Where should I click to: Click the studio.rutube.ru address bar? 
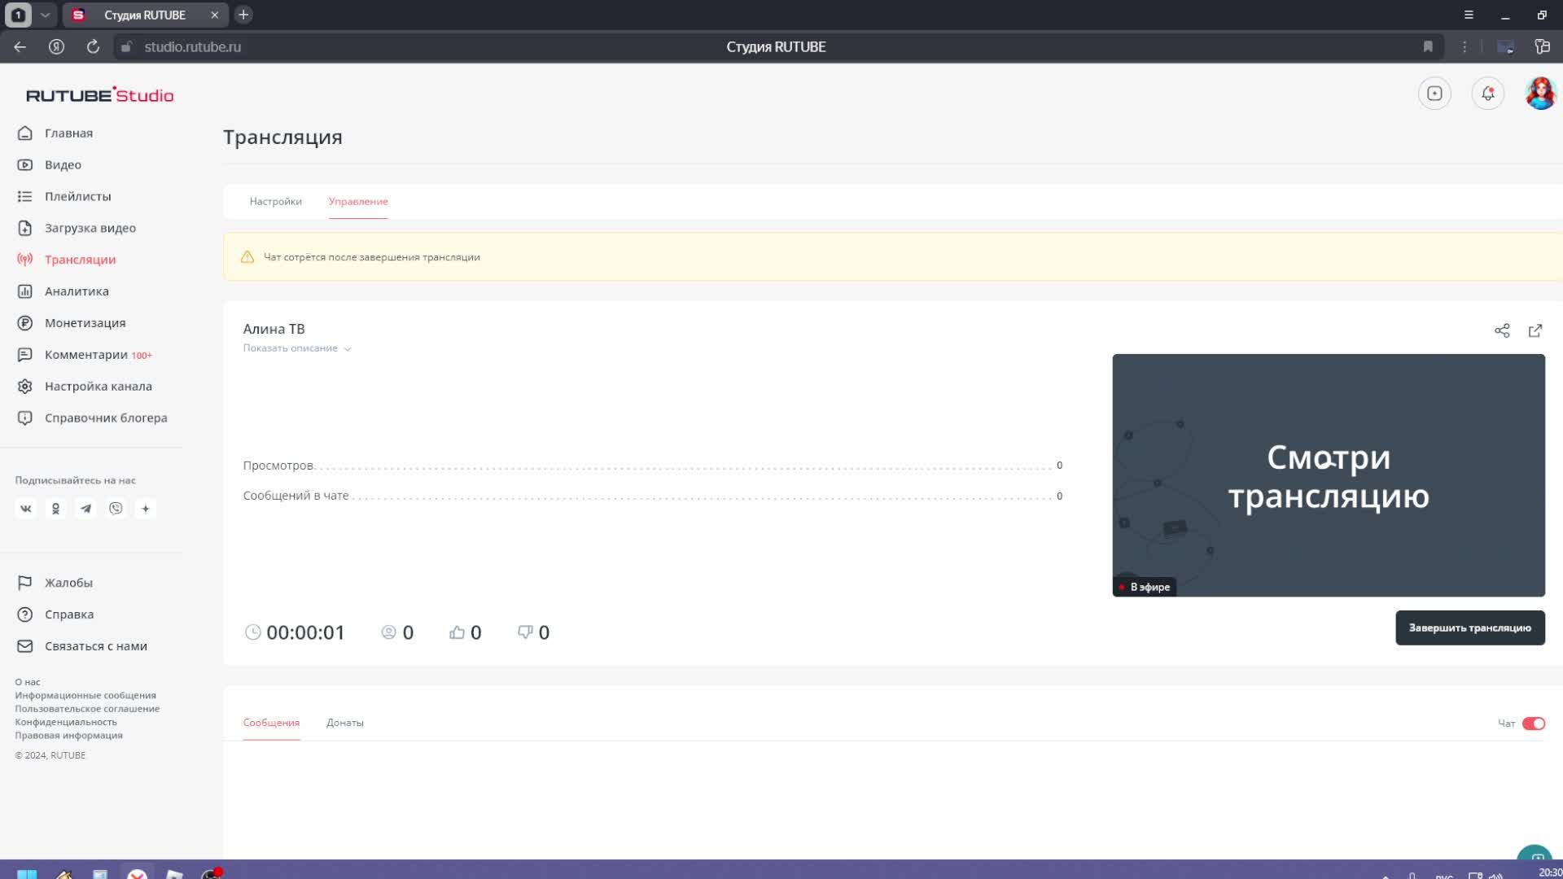click(x=193, y=47)
